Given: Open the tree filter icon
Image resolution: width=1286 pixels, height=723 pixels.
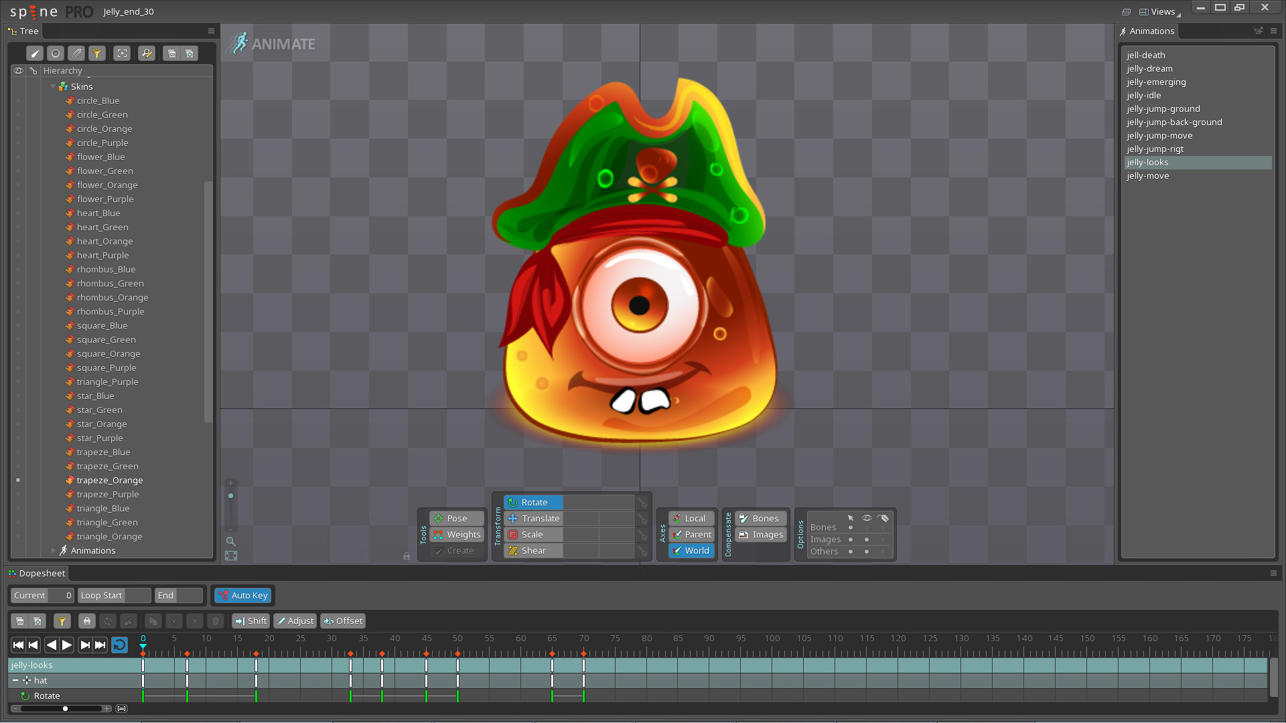Looking at the screenshot, I should coord(98,53).
